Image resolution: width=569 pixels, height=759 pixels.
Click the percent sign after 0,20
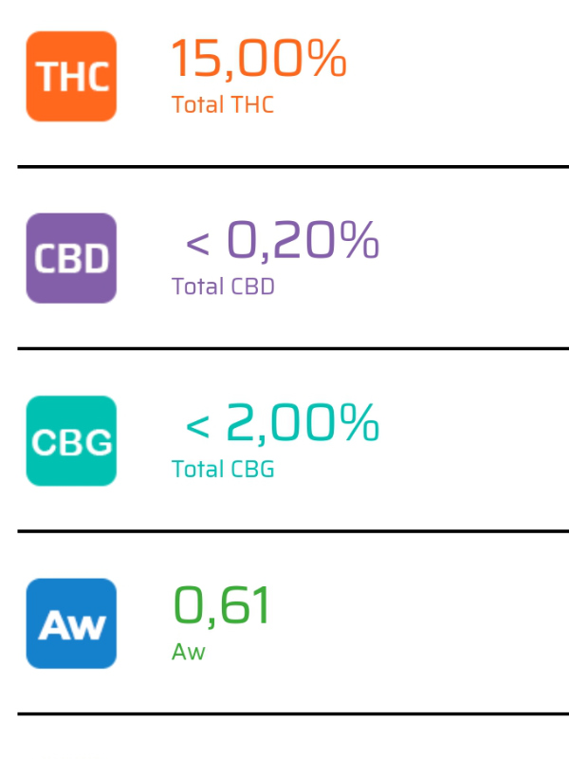pos(359,239)
